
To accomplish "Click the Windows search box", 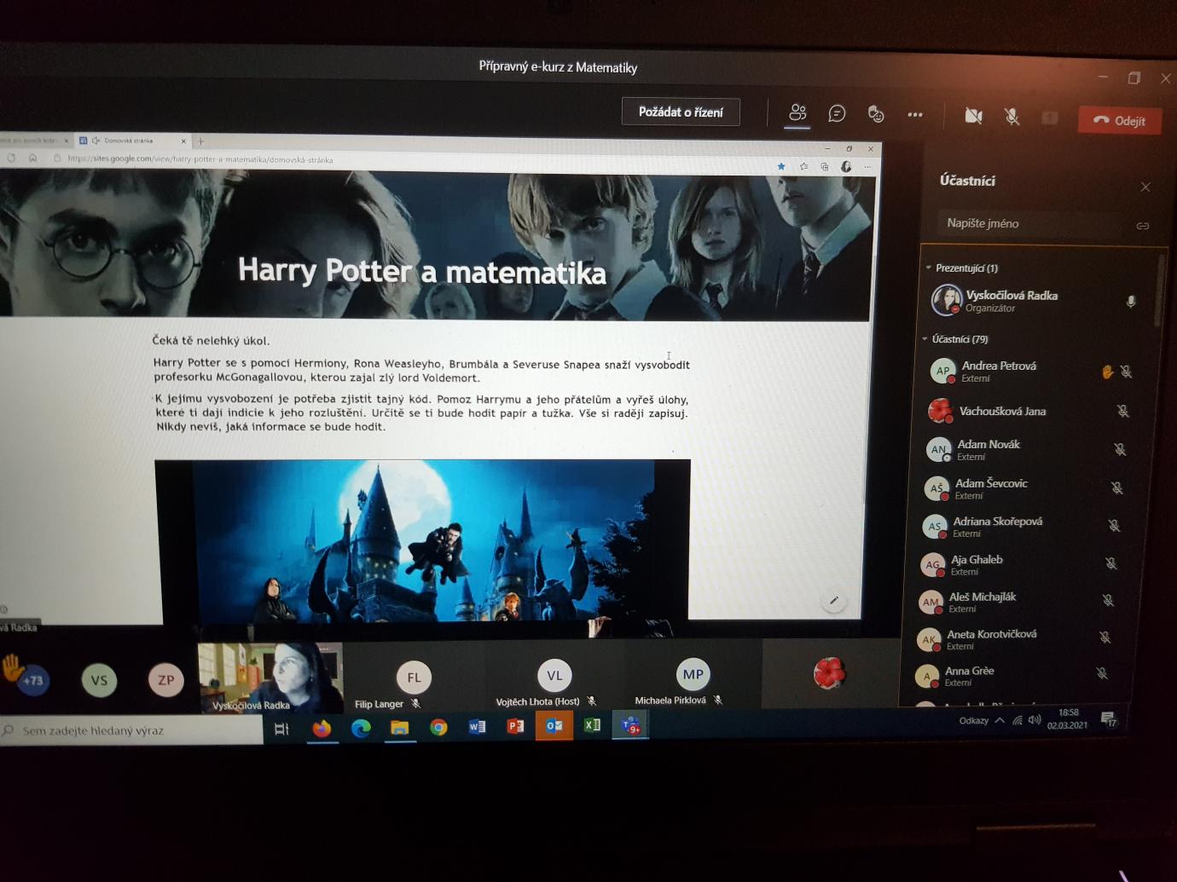I will pyautogui.click(x=130, y=730).
